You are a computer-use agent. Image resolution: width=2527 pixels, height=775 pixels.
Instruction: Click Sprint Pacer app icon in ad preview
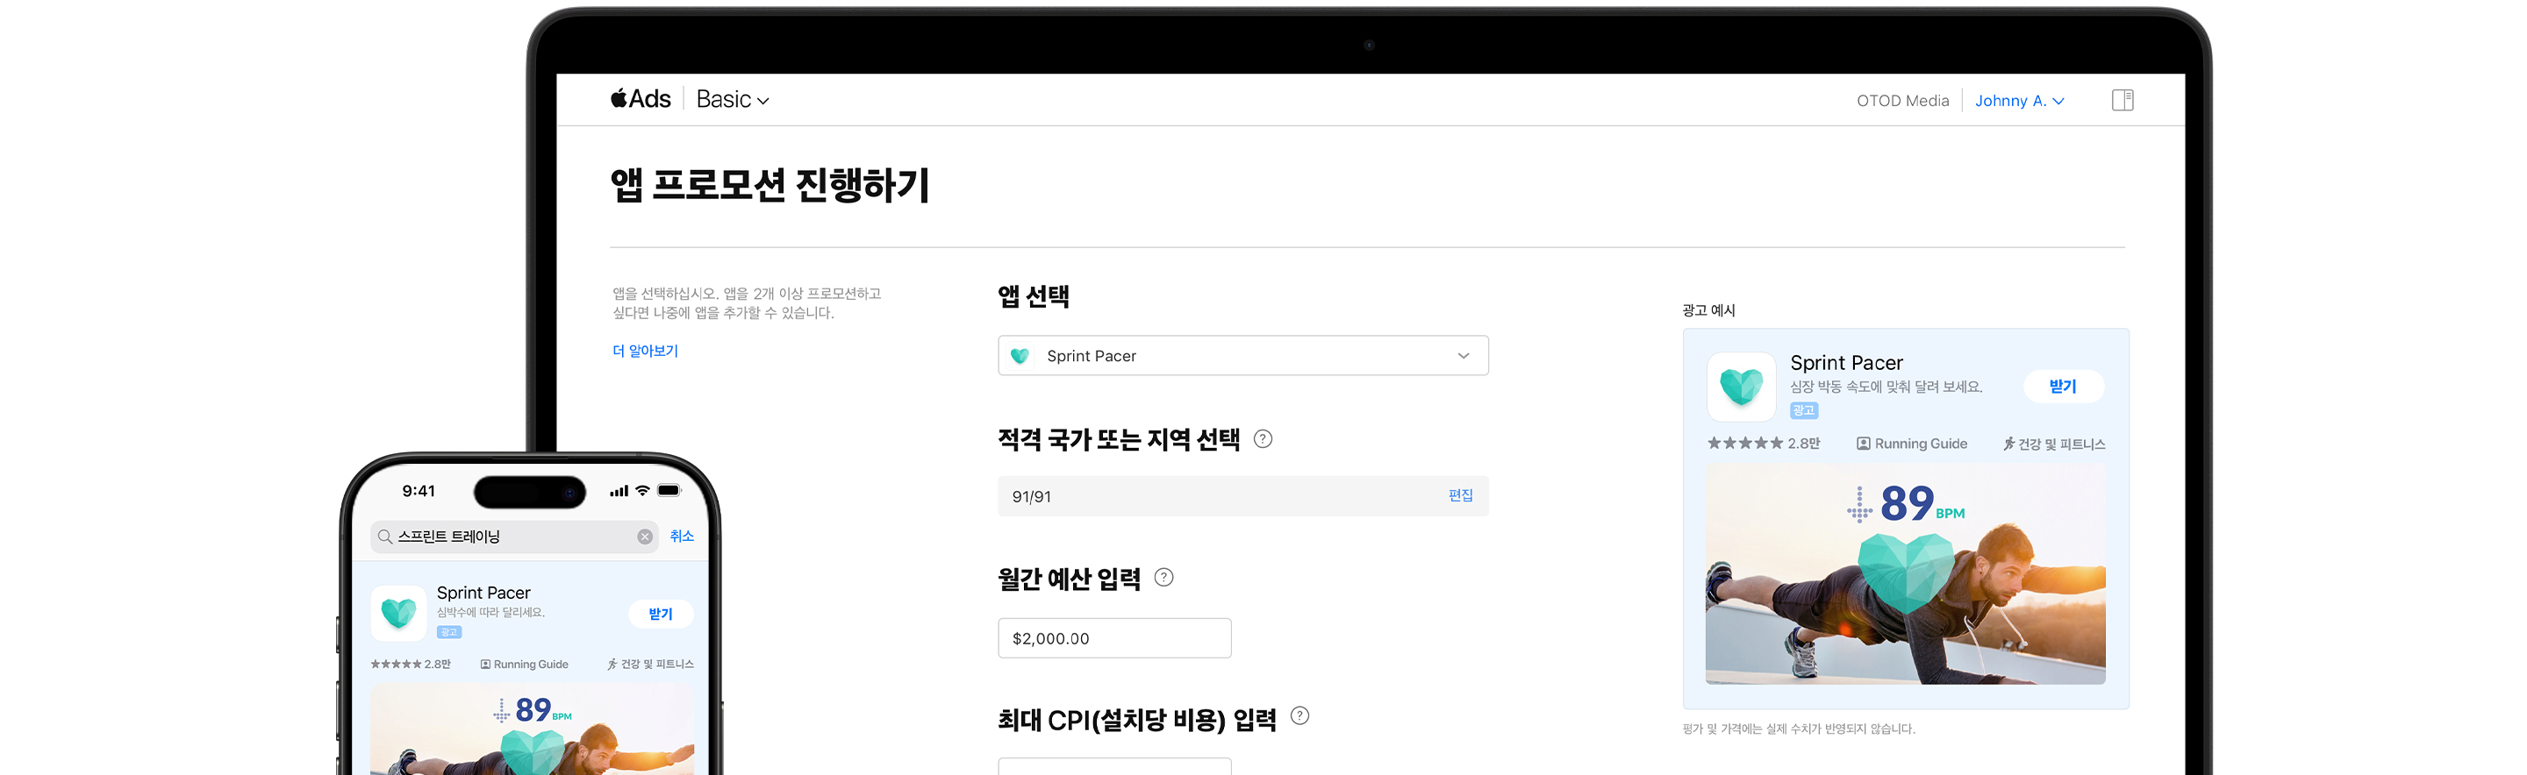(1741, 387)
